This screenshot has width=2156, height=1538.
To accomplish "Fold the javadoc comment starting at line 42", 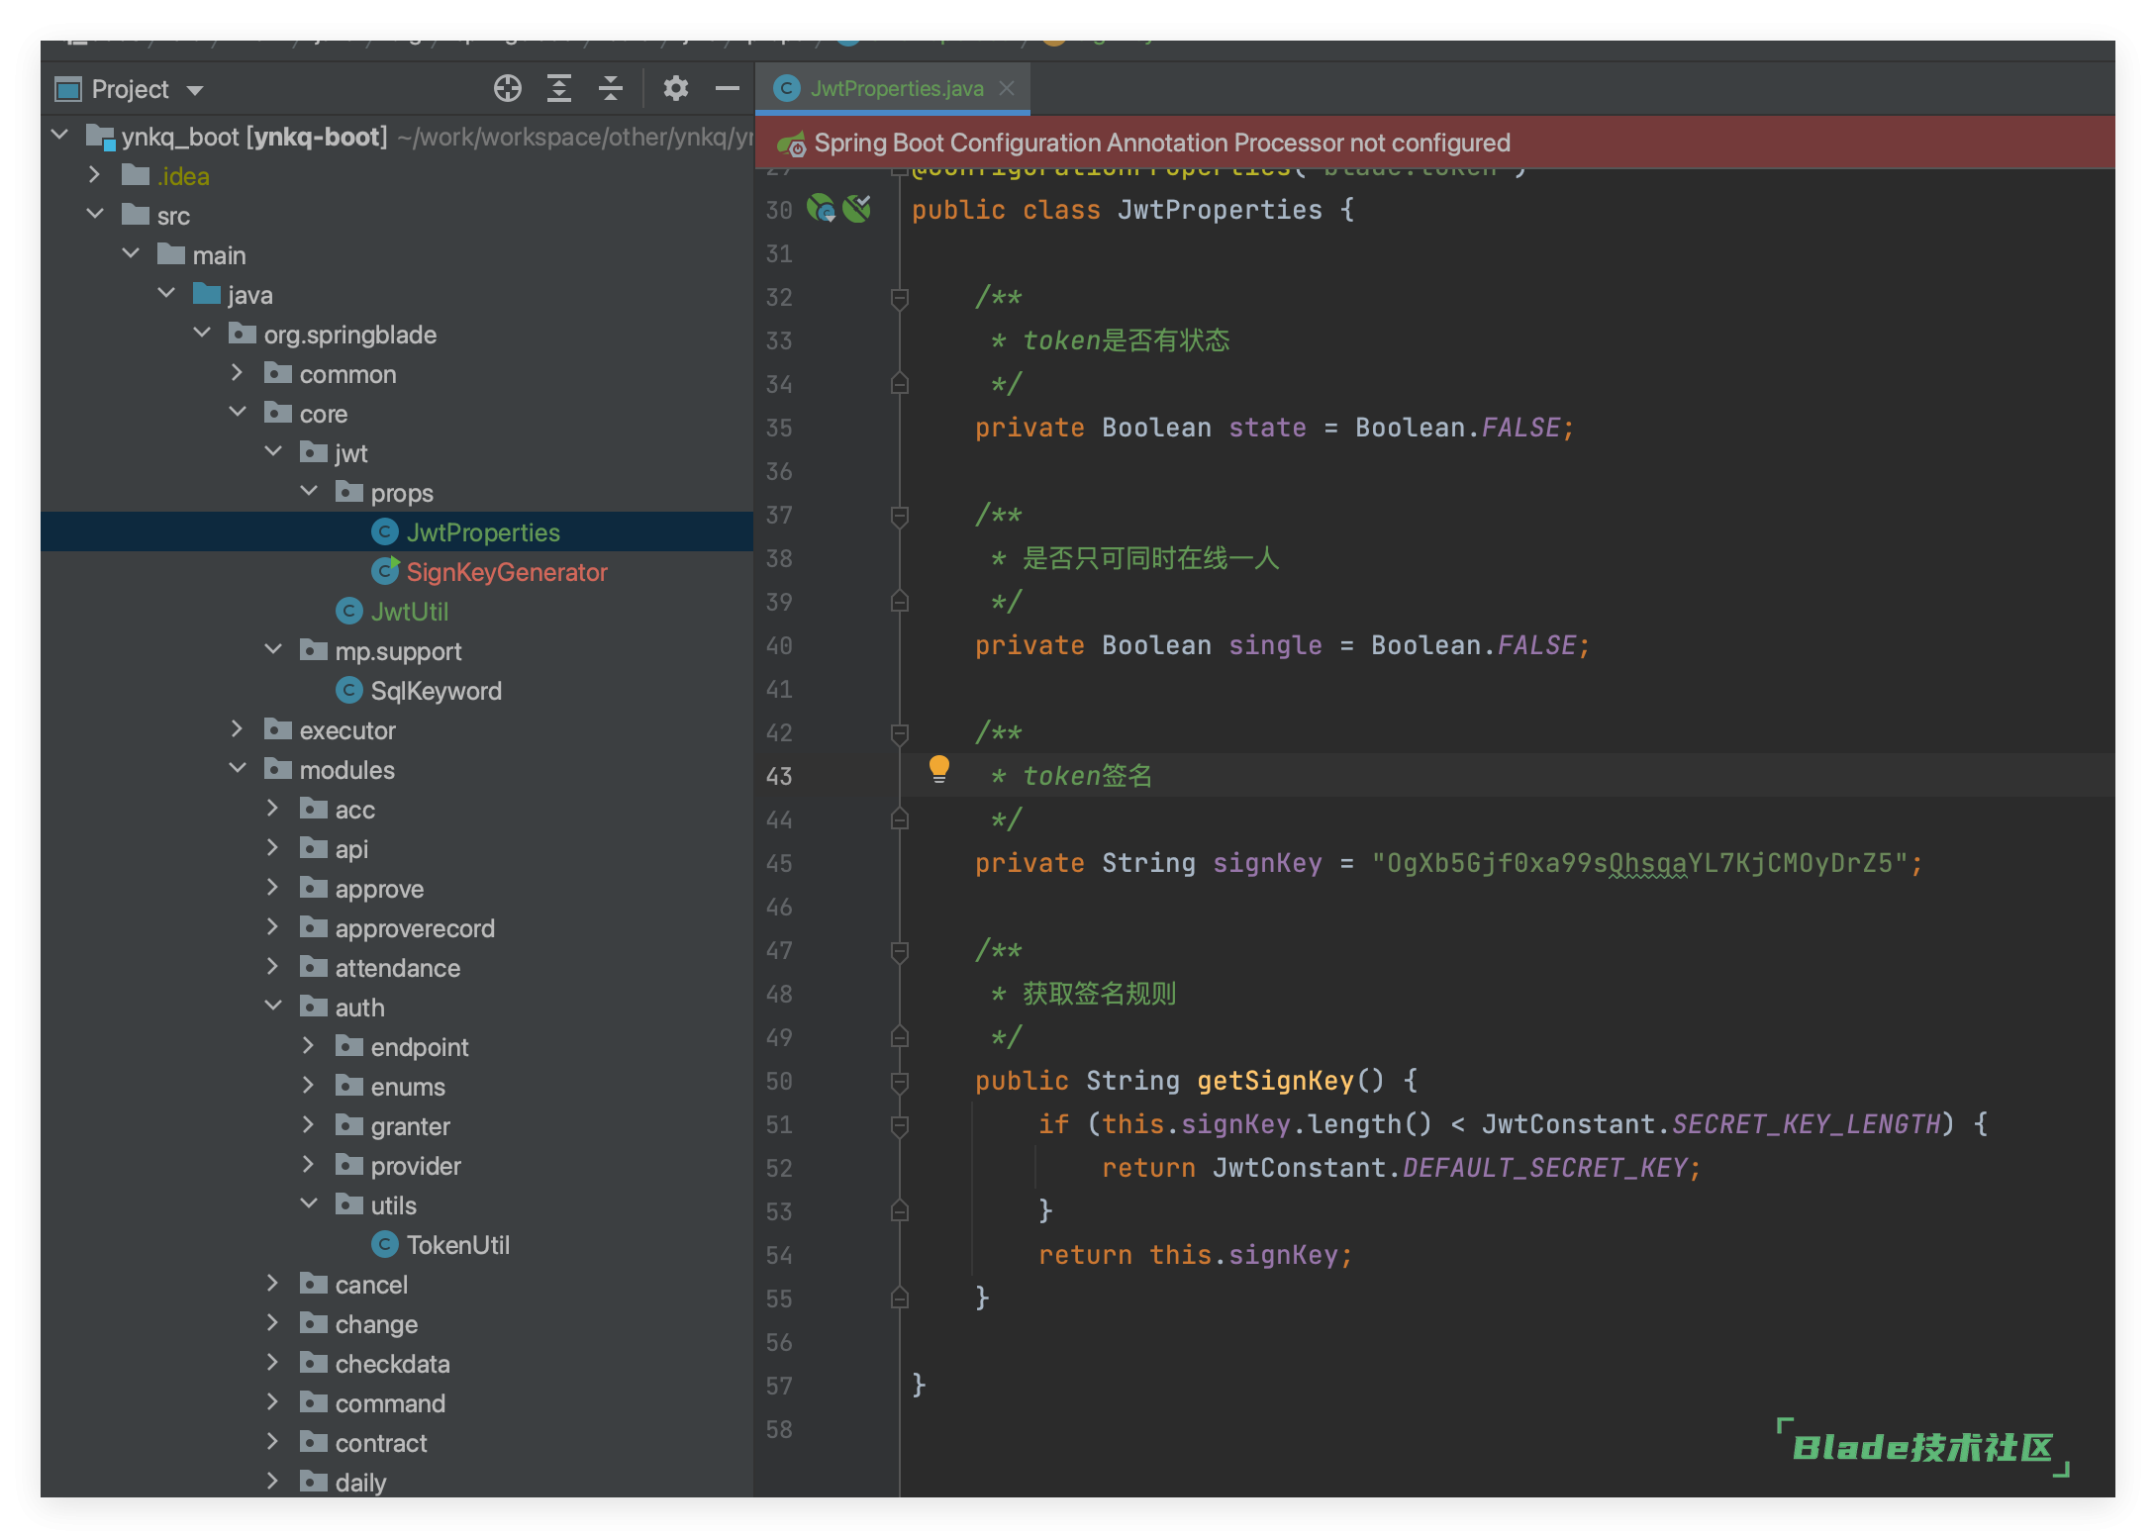I will [x=900, y=733].
